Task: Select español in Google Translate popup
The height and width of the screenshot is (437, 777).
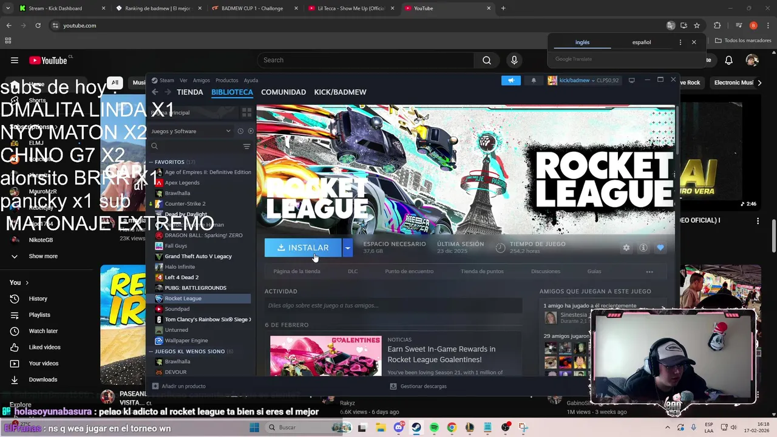Action: (642, 42)
